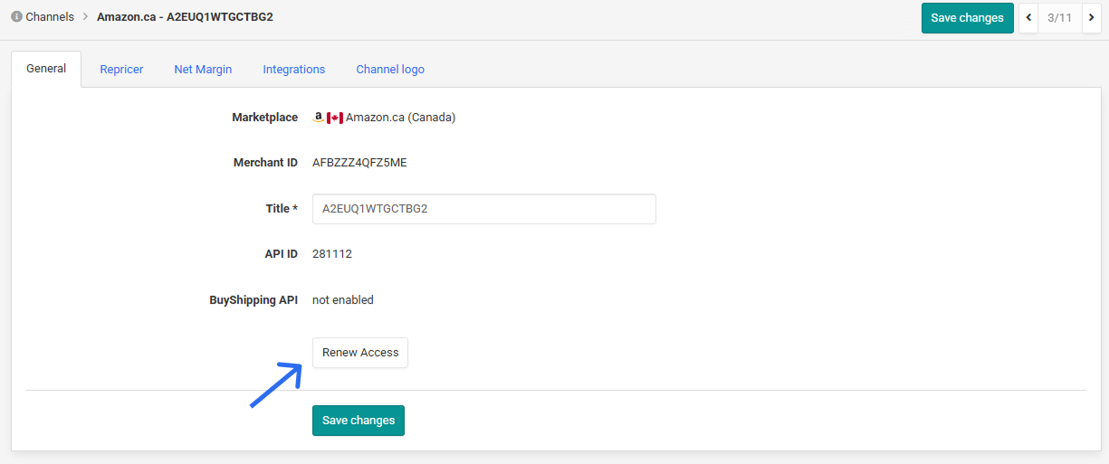Click the Renew Access button
The height and width of the screenshot is (464, 1109).
click(x=360, y=353)
